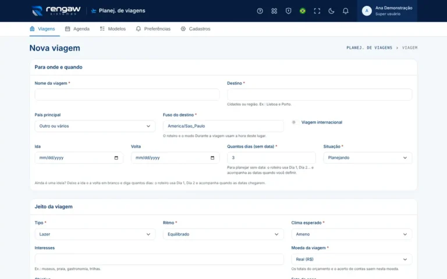This screenshot has width=447, height=279.
Task: Switch language via Brazil flag icon
Action: point(303,11)
